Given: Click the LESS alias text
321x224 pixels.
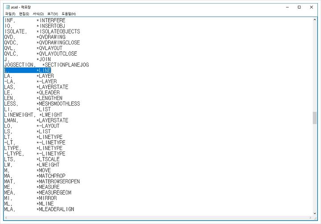Looking at the screenshot, I should [x=11, y=104].
